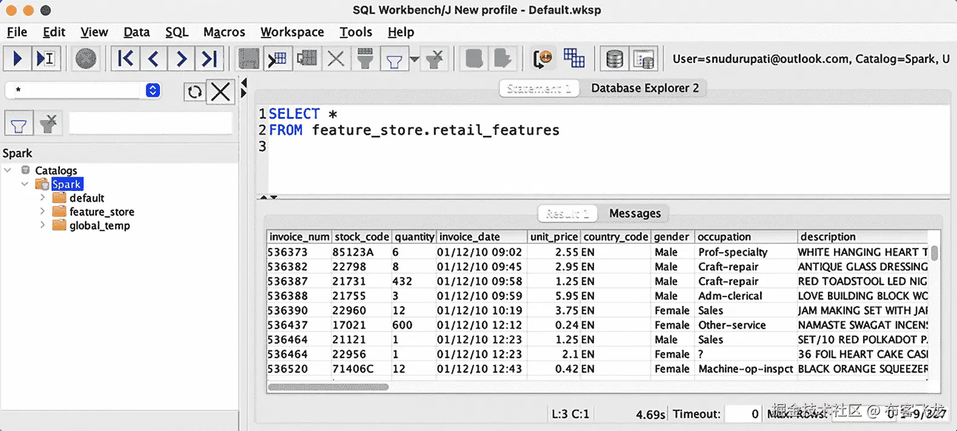
Task: Click the selection filter funnel icon
Action: point(365,59)
